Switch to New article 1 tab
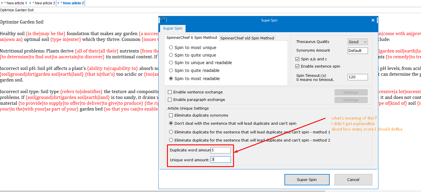 click(16, 3)
